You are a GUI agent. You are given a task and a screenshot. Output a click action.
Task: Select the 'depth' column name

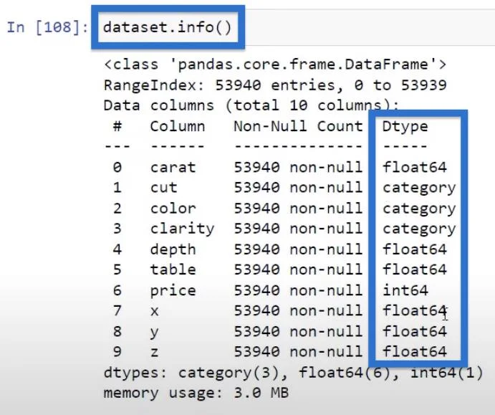tap(173, 250)
